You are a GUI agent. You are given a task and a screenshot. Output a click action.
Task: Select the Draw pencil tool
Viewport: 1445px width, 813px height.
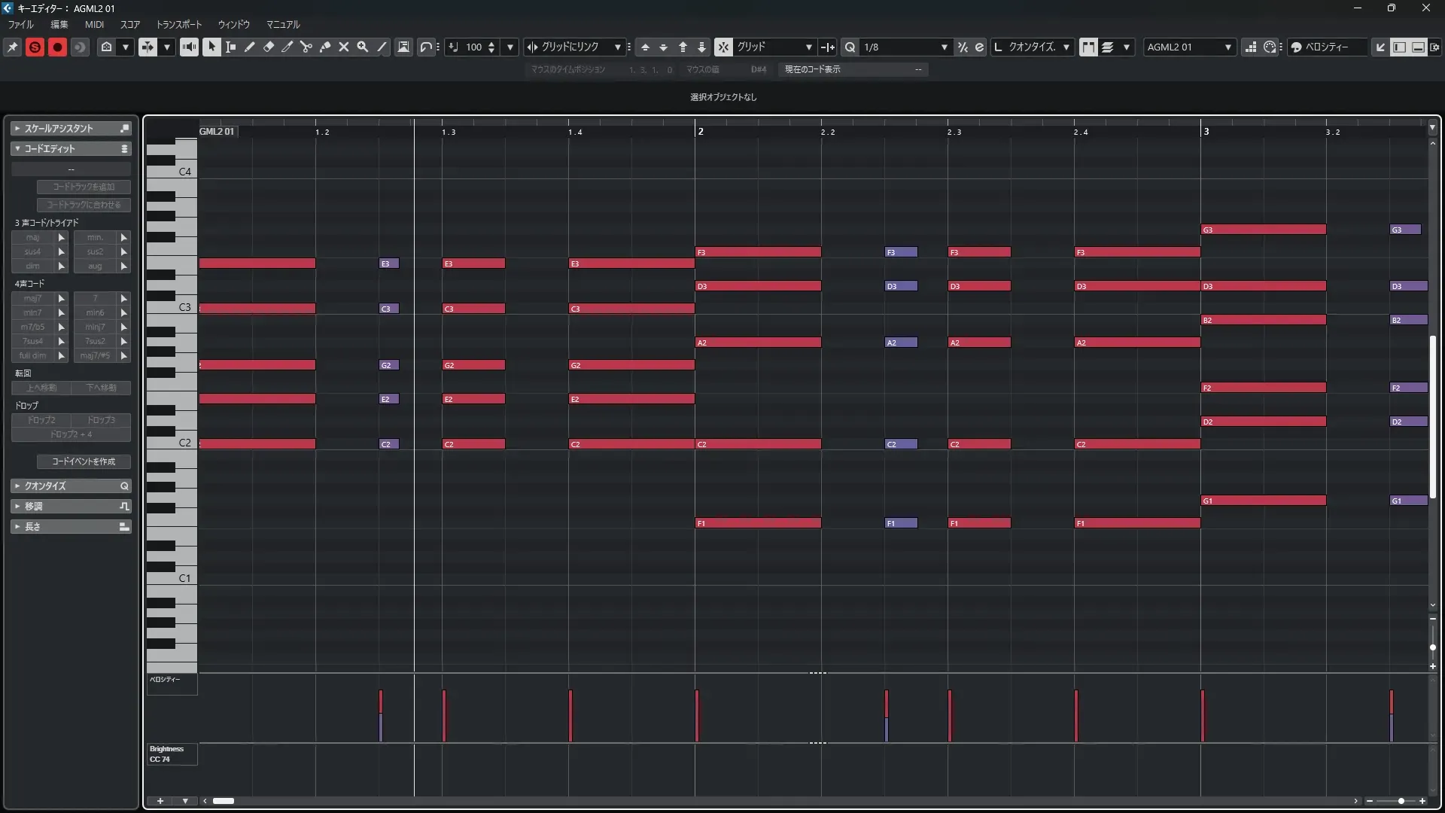click(250, 47)
